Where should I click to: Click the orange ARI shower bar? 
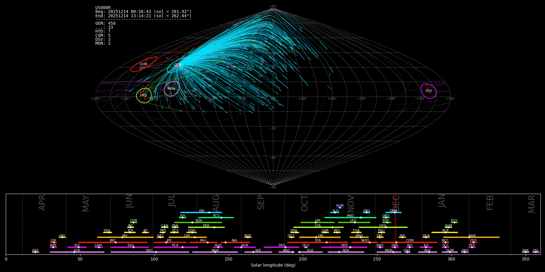click(125, 237)
